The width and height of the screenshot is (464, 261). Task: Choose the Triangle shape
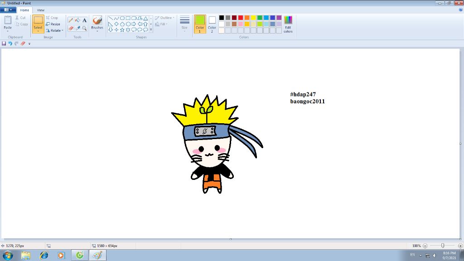[x=145, y=18]
